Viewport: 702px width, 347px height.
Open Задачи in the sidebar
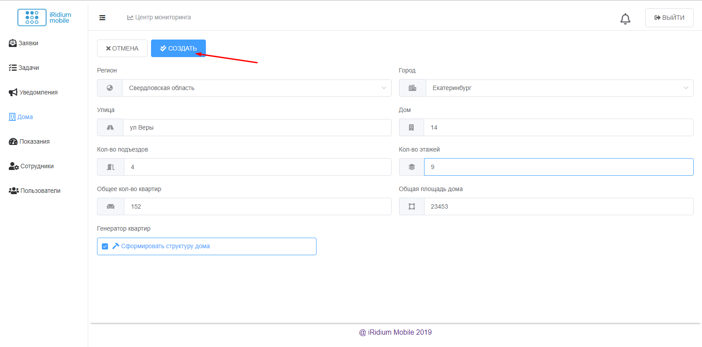pos(24,68)
